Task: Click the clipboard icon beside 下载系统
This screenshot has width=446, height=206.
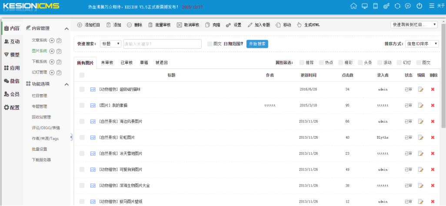Action: pyautogui.click(x=59, y=62)
